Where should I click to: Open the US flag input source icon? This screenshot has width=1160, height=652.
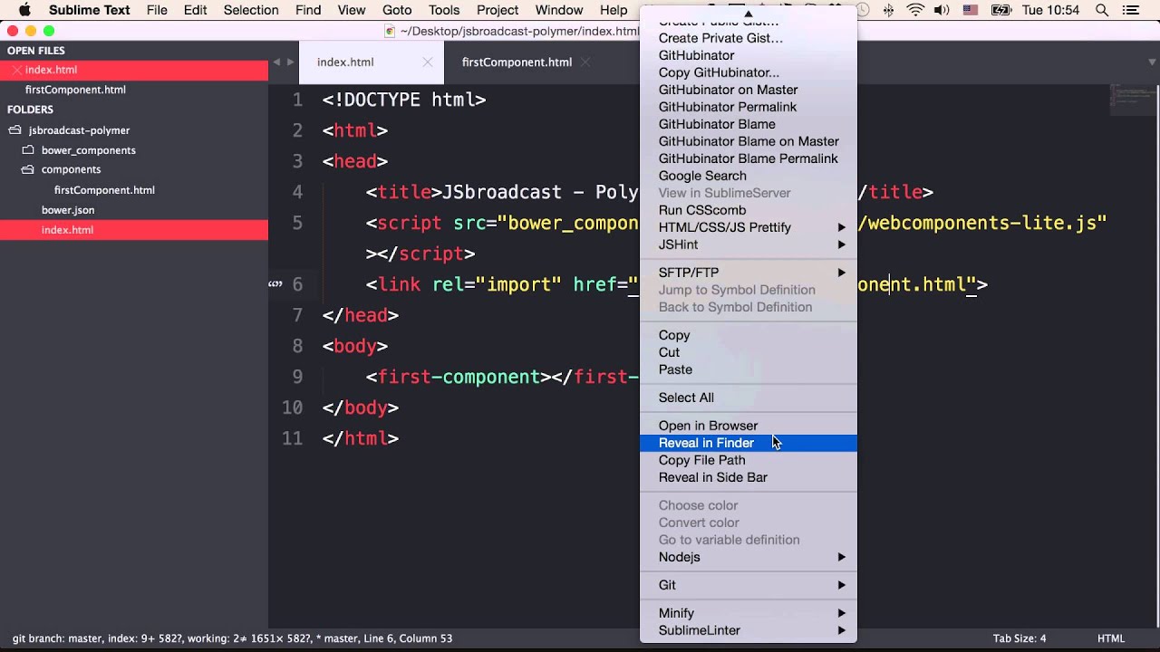click(x=971, y=10)
